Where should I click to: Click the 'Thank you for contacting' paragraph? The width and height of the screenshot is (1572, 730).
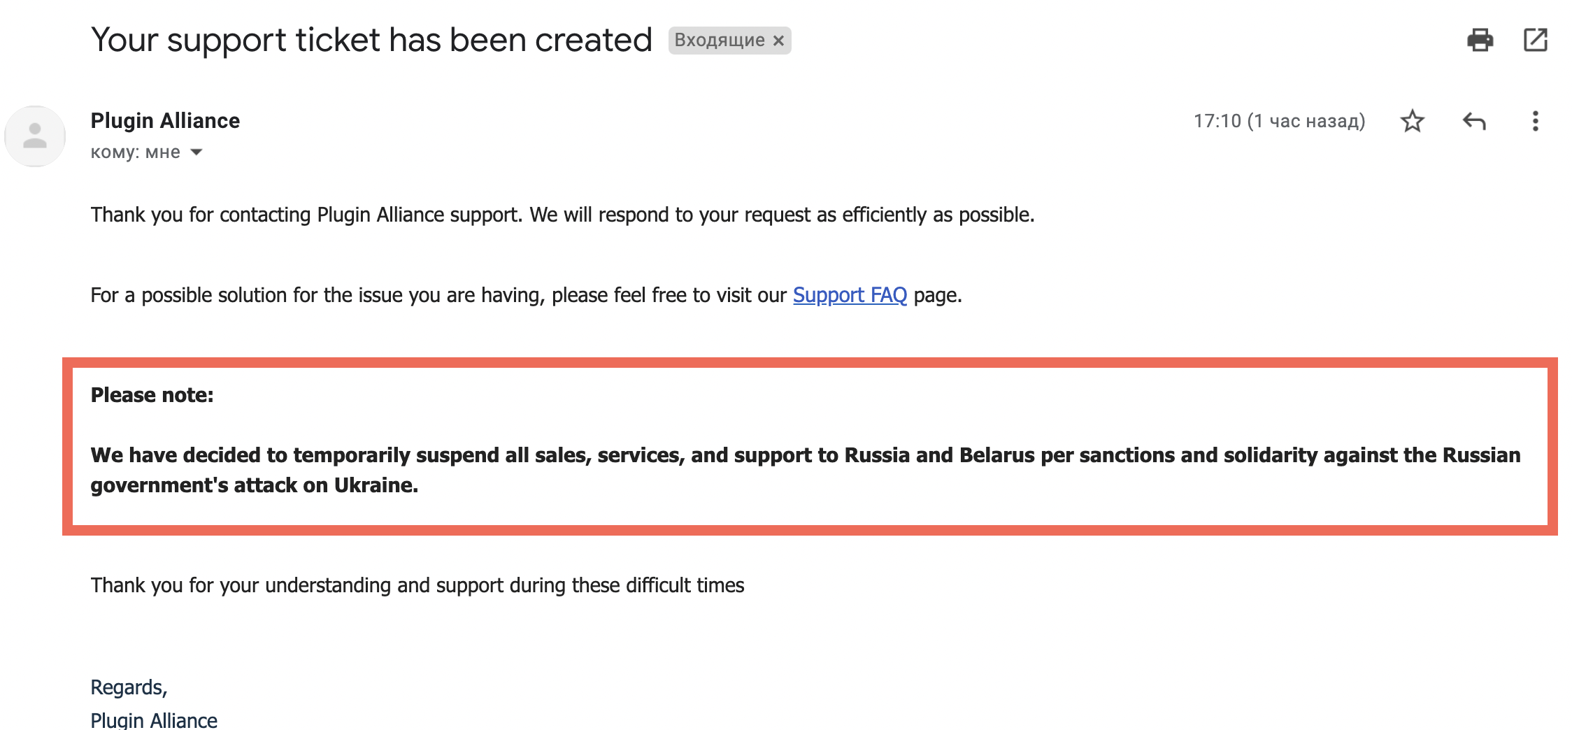562,215
